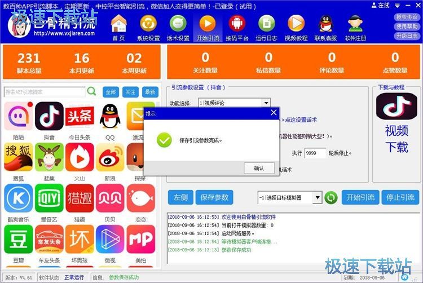Select the 陌陌 app icon
This screenshot has height=283, width=423.
19,116
